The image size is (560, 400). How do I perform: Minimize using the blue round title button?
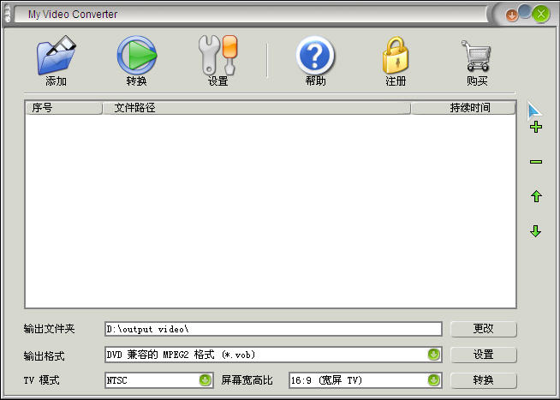point(525,11)
